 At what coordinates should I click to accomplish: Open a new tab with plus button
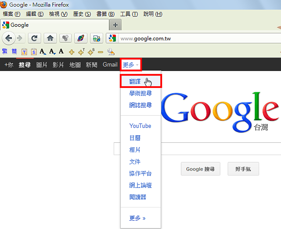click(115, 25)
